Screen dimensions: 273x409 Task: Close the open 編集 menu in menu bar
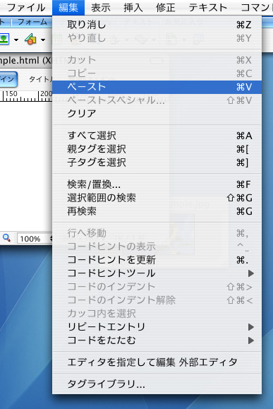(x=68, y=8)
